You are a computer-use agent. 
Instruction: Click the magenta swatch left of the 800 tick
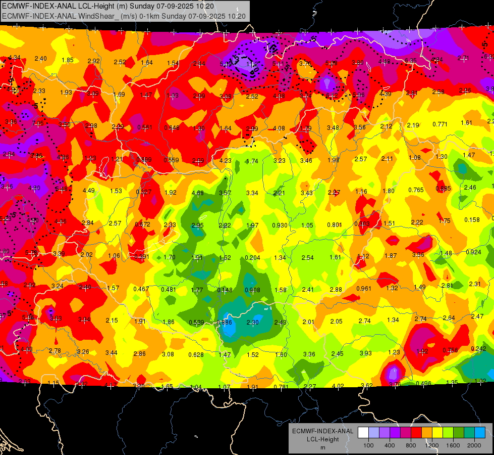click(406, 433)
